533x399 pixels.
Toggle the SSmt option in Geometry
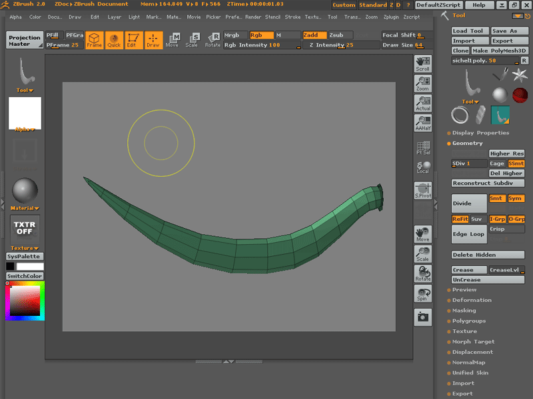click(516, 164)
